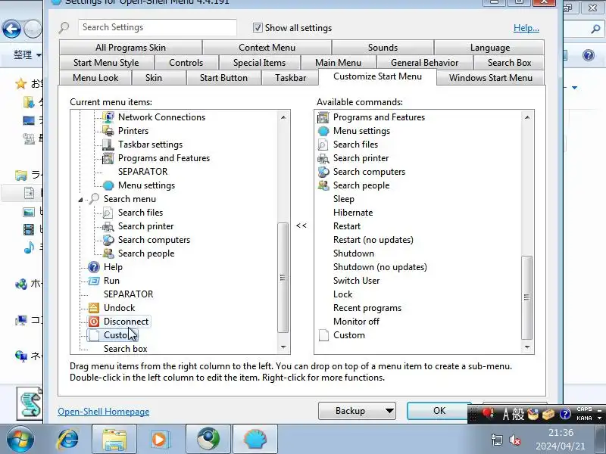Click the left list scroll-down arrow
Screen dimensions: 606x454
[x=283, y=347]
